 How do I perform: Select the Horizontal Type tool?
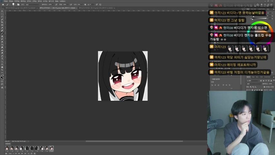(x=2, y=58)
